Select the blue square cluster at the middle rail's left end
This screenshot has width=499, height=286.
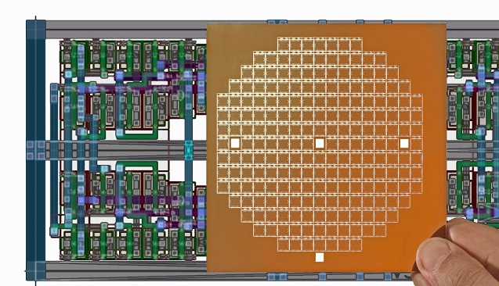pyautogui.click(x=36, y=150)
